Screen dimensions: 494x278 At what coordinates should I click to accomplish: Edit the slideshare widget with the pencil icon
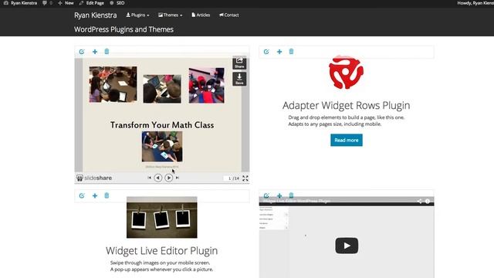82,52
